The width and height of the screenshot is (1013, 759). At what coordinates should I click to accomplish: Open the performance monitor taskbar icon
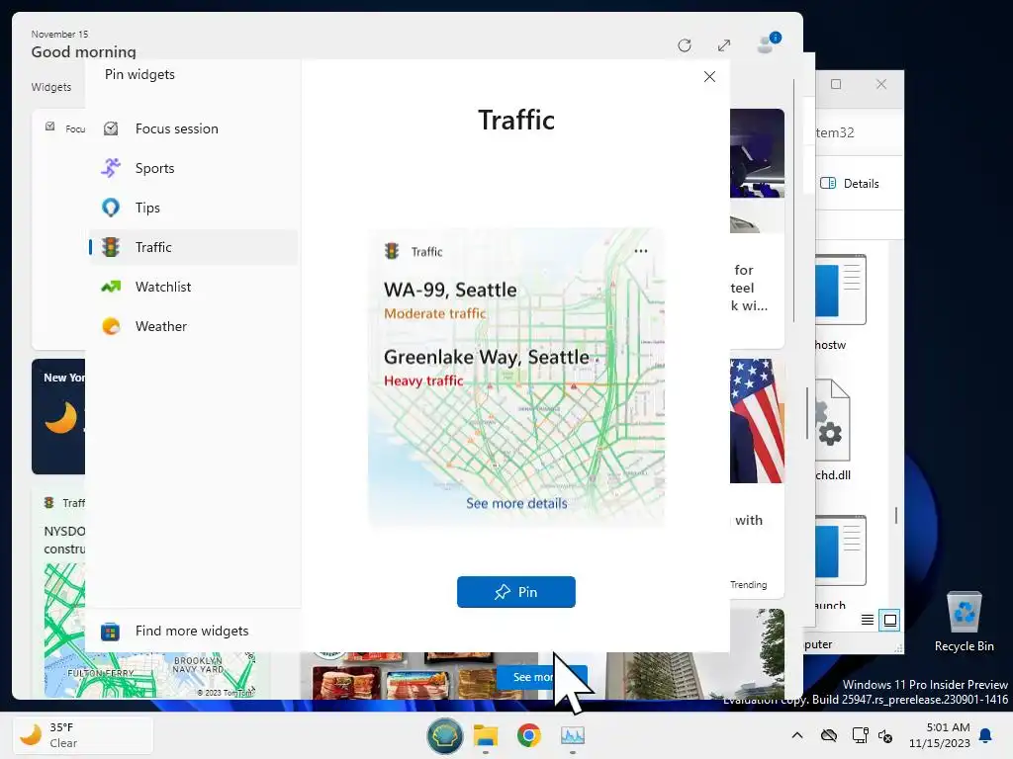(573, 735)
